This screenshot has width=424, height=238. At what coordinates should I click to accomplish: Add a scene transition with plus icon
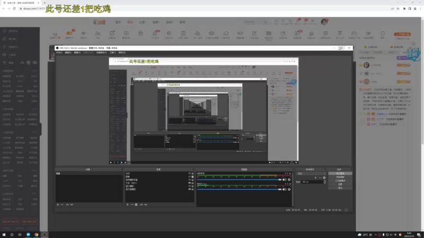[315, 178]
